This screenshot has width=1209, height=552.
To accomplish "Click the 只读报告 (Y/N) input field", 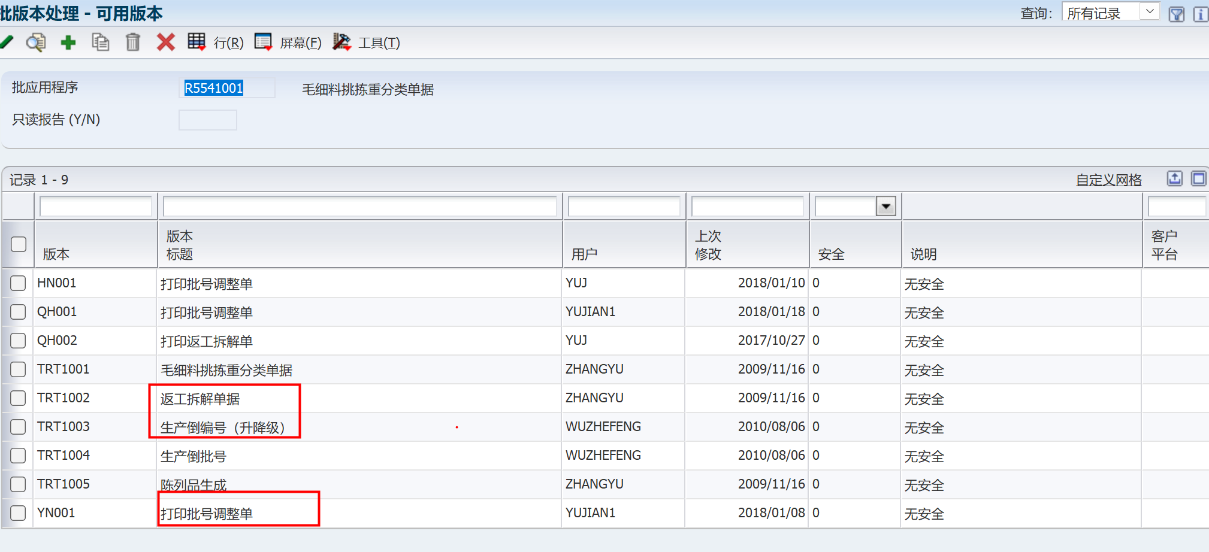I will click(x=208, y=120).
